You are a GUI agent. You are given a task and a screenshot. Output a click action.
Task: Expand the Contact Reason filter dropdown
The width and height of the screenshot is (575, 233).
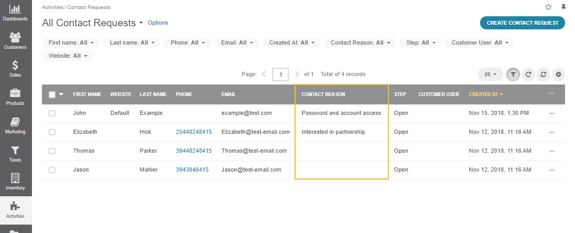[360, 43]
